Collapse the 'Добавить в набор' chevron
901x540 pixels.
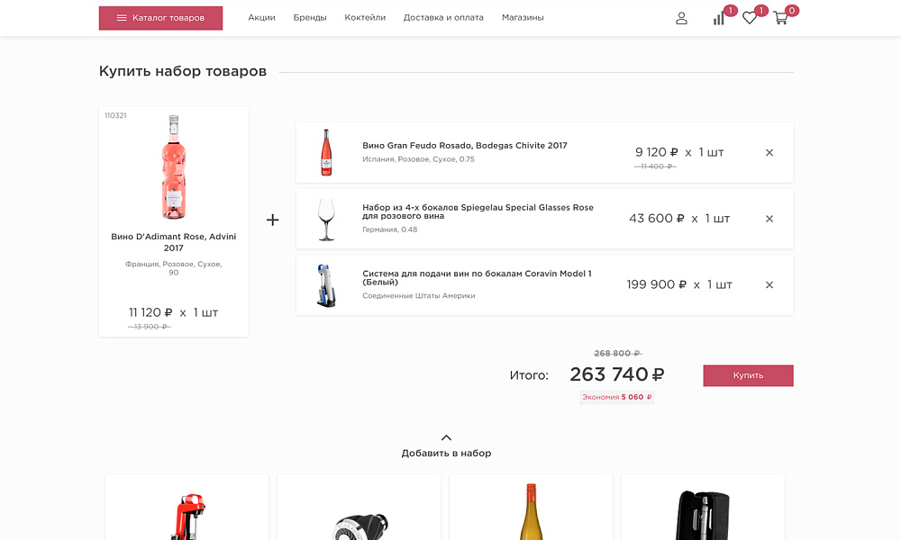coord(446,438)
